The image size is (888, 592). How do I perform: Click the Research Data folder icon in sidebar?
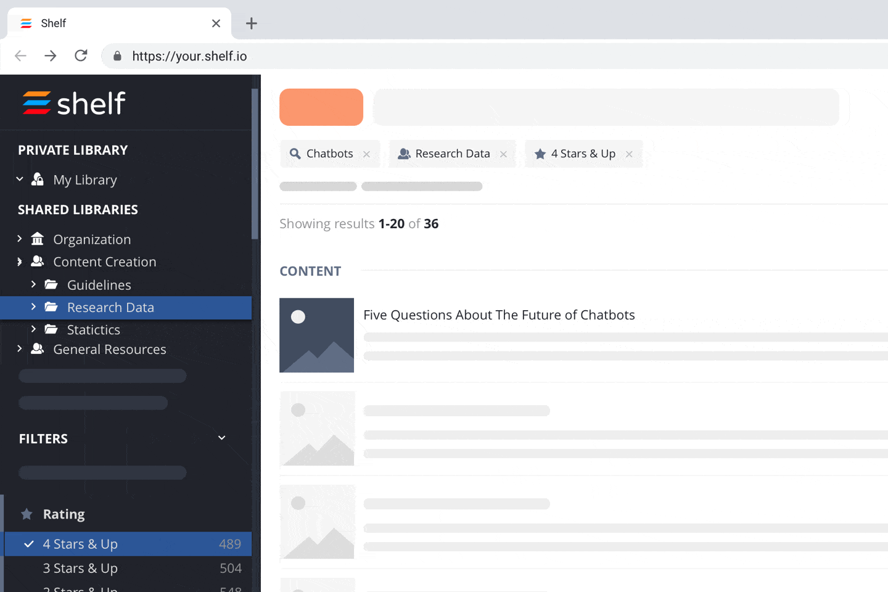51,306
